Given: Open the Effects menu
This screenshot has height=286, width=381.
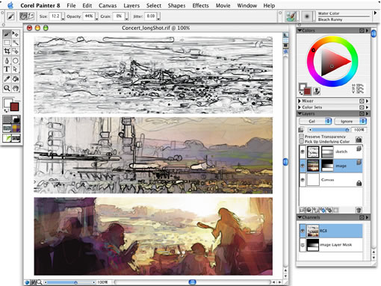Looking at the screenshot, I should 200,5.
